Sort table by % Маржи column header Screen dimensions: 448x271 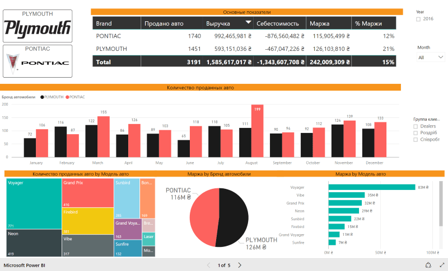tap(374, 23)
